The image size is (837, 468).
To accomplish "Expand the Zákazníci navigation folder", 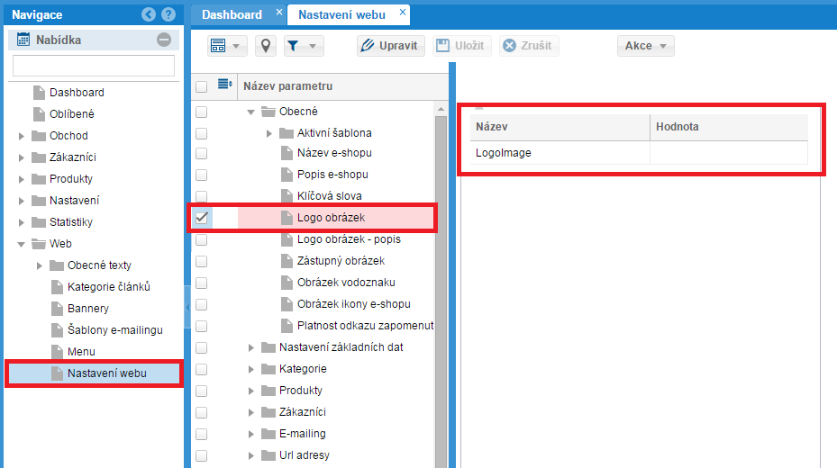I will pos(22,157).
